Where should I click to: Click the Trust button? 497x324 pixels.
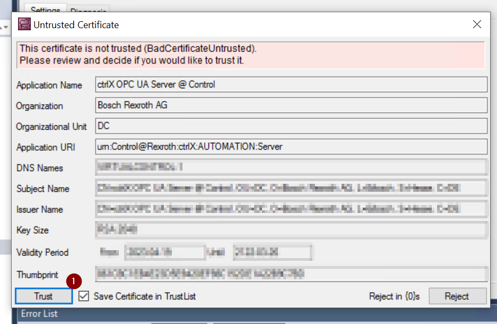(x=43, y=296)
